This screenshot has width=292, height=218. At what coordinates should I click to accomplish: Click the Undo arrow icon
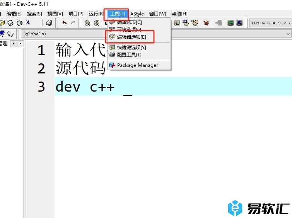pyautogui.click(x=65, y=23)
